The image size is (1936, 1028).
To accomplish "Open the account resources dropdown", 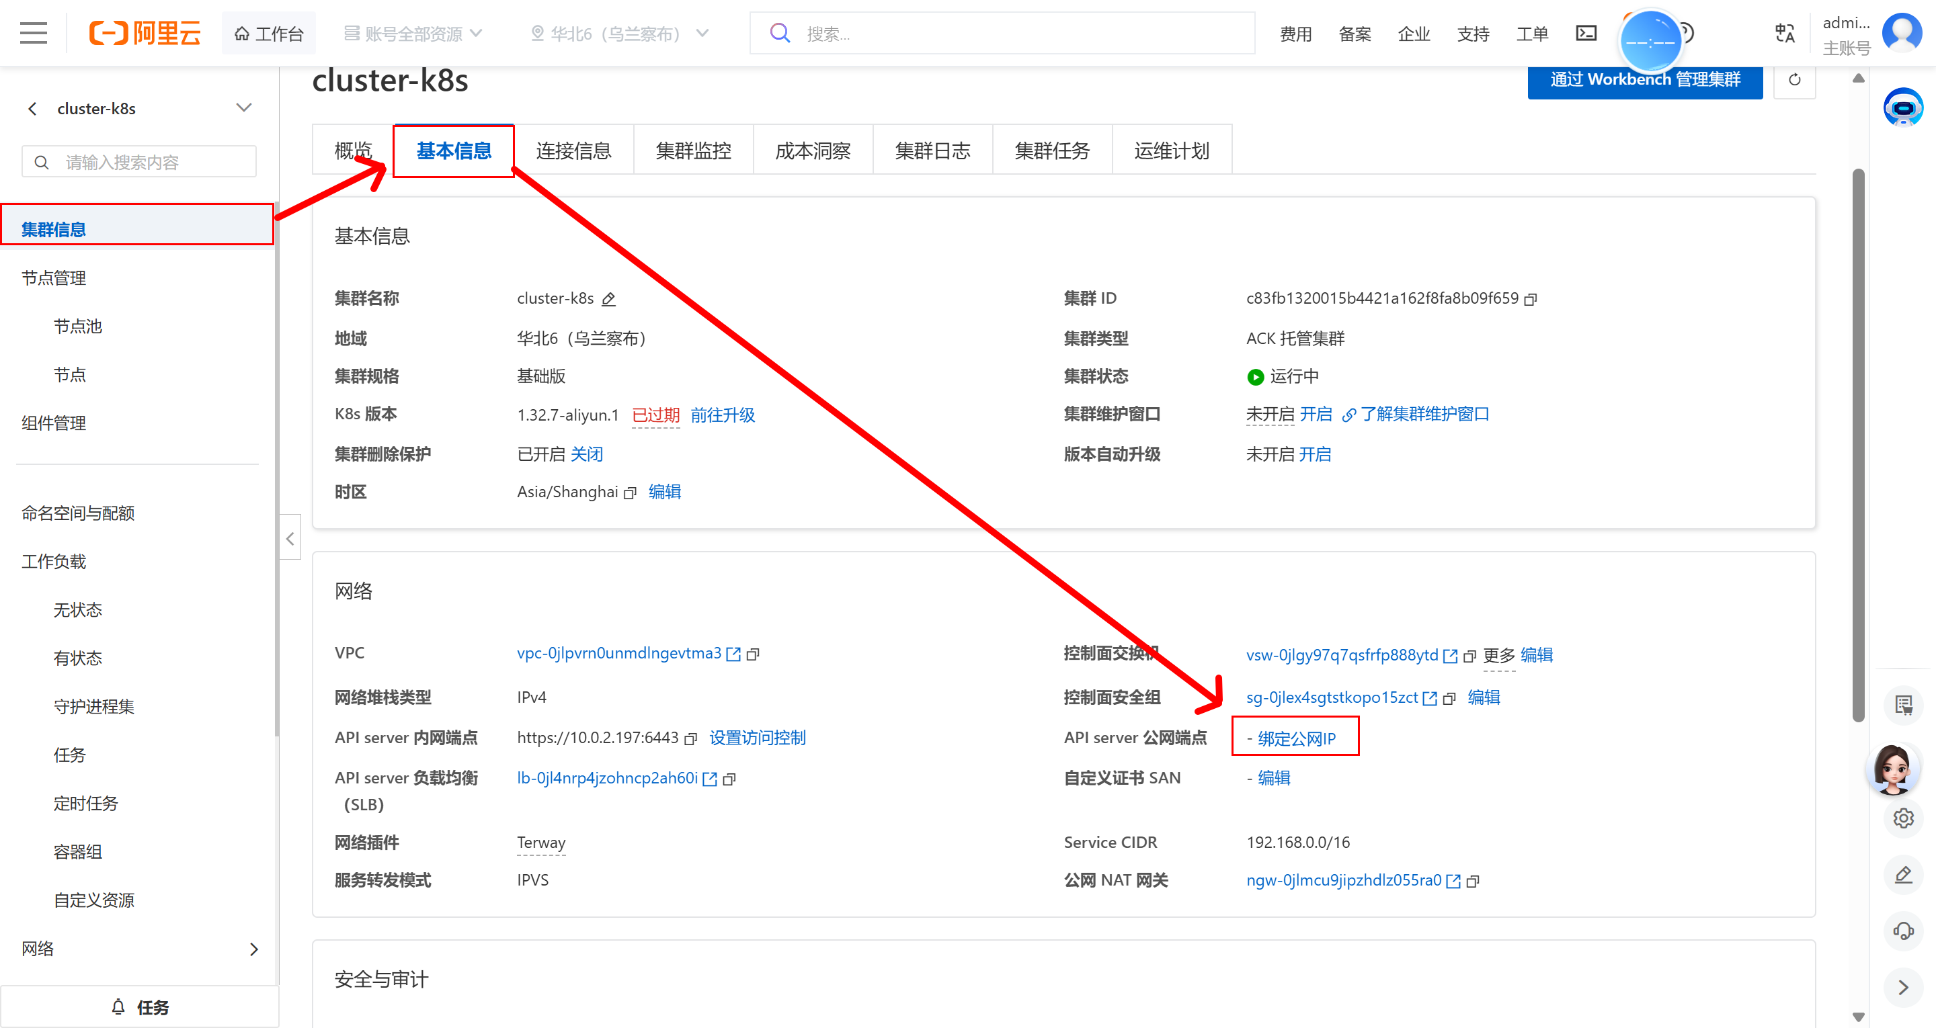I will (x=413, y=33).
